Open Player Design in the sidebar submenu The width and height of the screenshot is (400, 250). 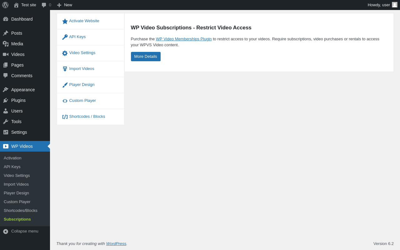pos(25,193)
